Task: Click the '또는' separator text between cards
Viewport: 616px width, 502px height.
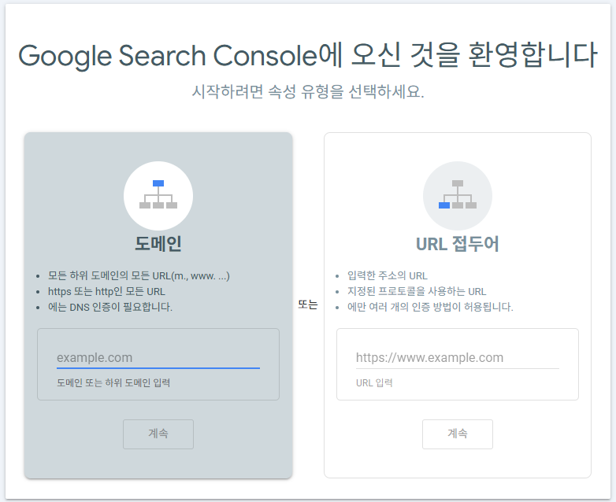Action: tap(308, 305)
